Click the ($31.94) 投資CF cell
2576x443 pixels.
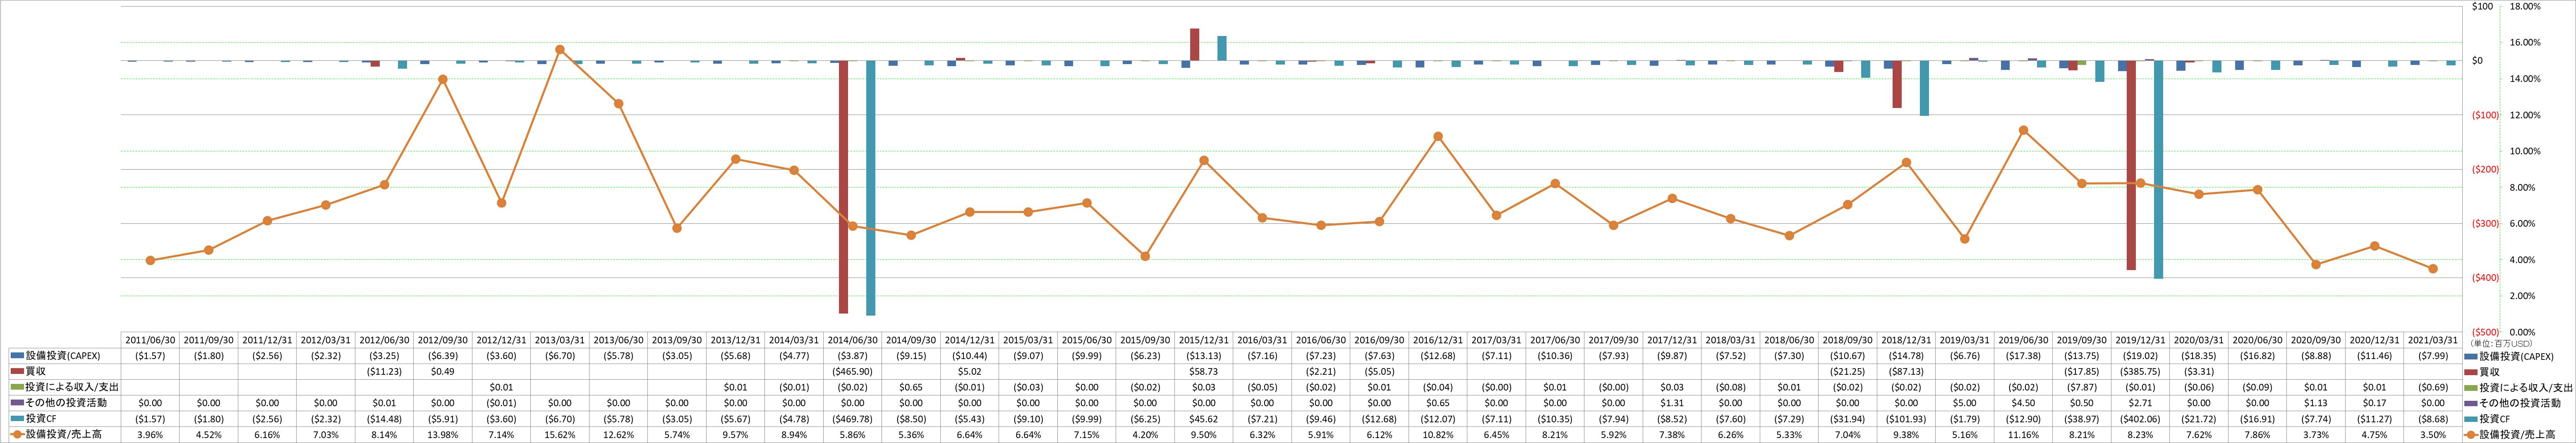[x=1848, y=419]
